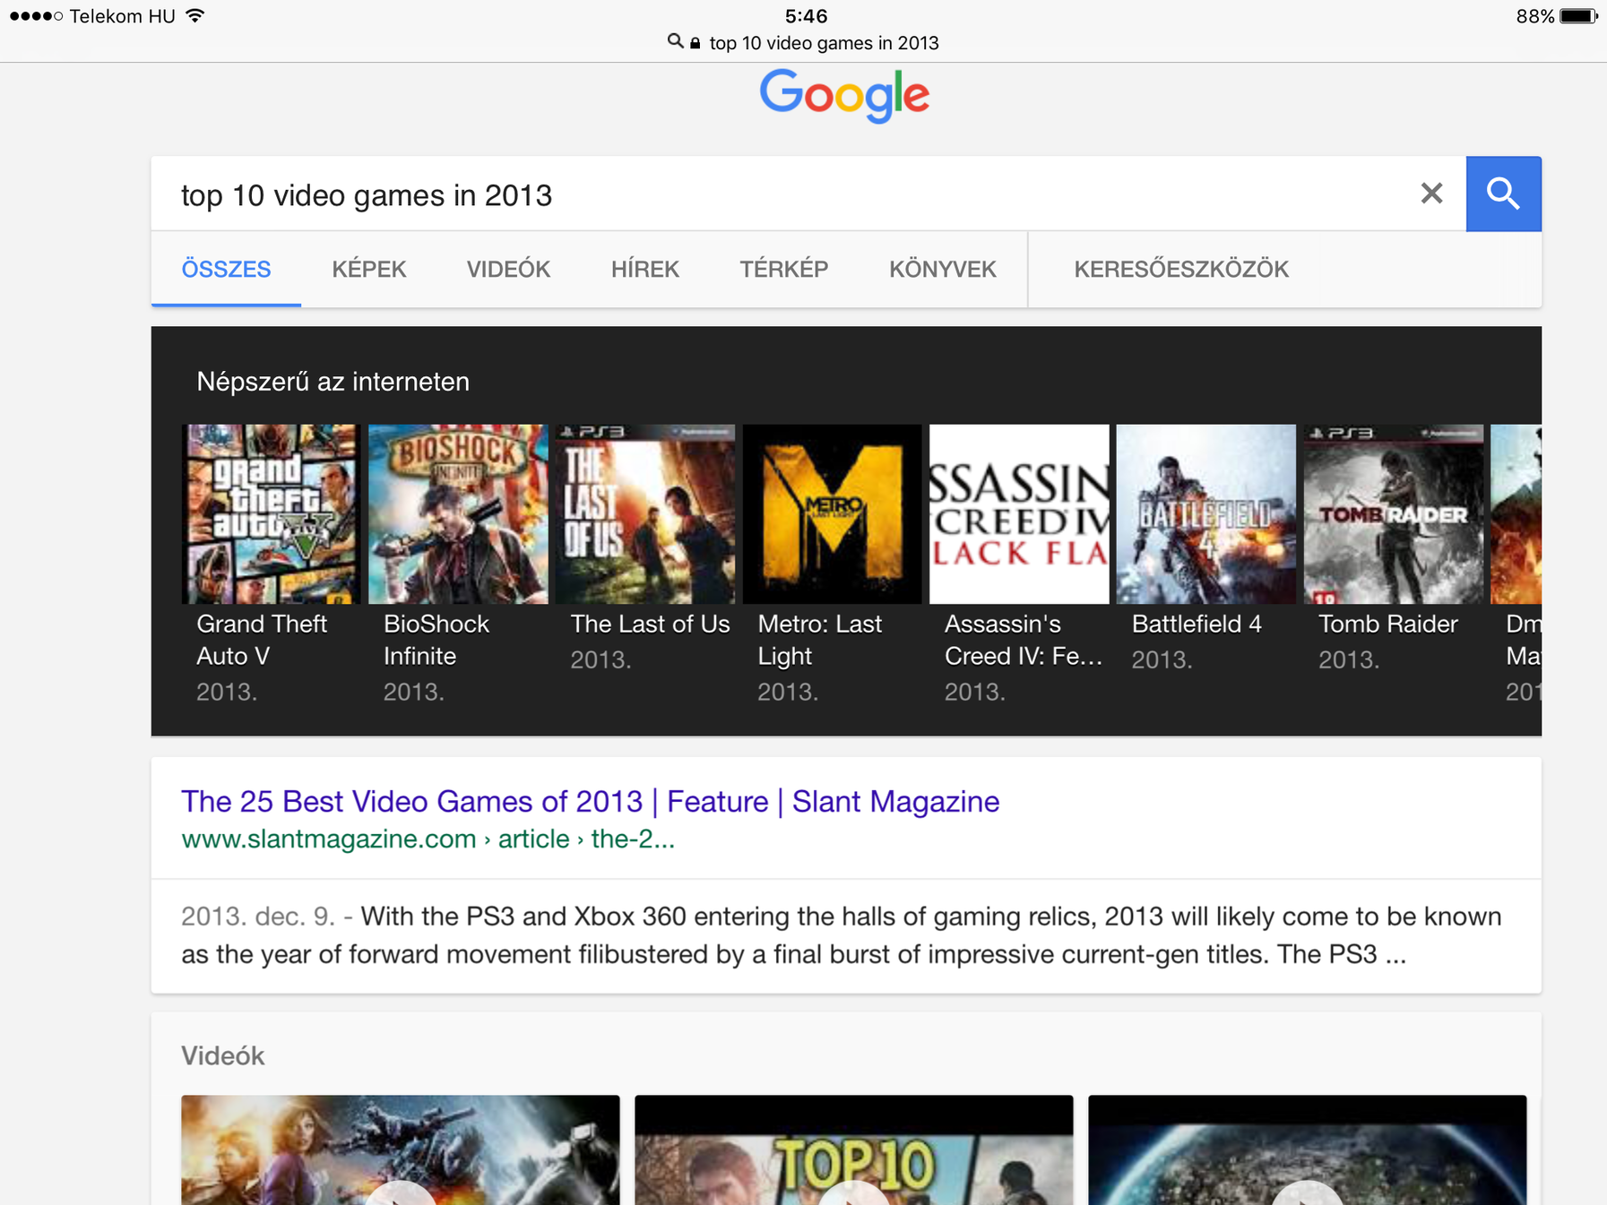
Task: Tap the BioShock Infinite title
Action: [x=436, y=640]
